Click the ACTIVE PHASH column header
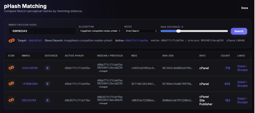The height and width of the screenshot is (113, 255). [x=74, y=56]
